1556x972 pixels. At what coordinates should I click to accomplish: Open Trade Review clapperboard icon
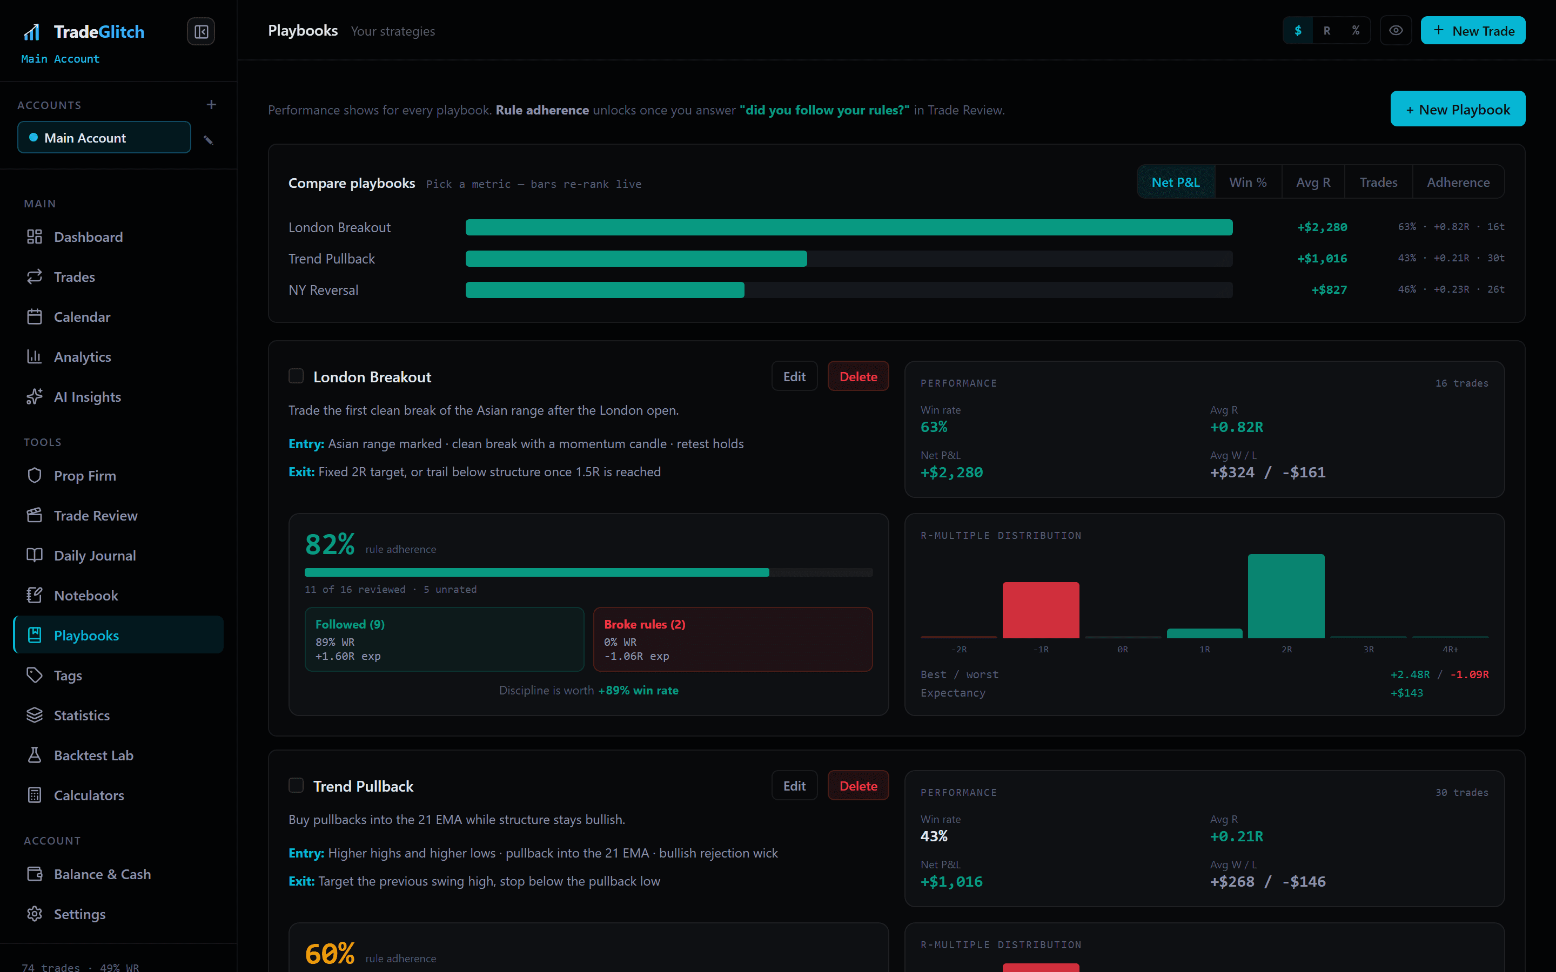(35, 515)
